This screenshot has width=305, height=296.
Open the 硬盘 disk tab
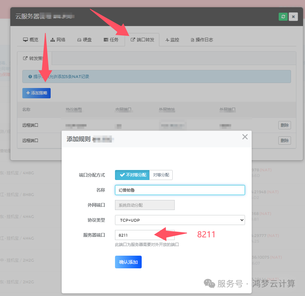[x=84, y=40]
